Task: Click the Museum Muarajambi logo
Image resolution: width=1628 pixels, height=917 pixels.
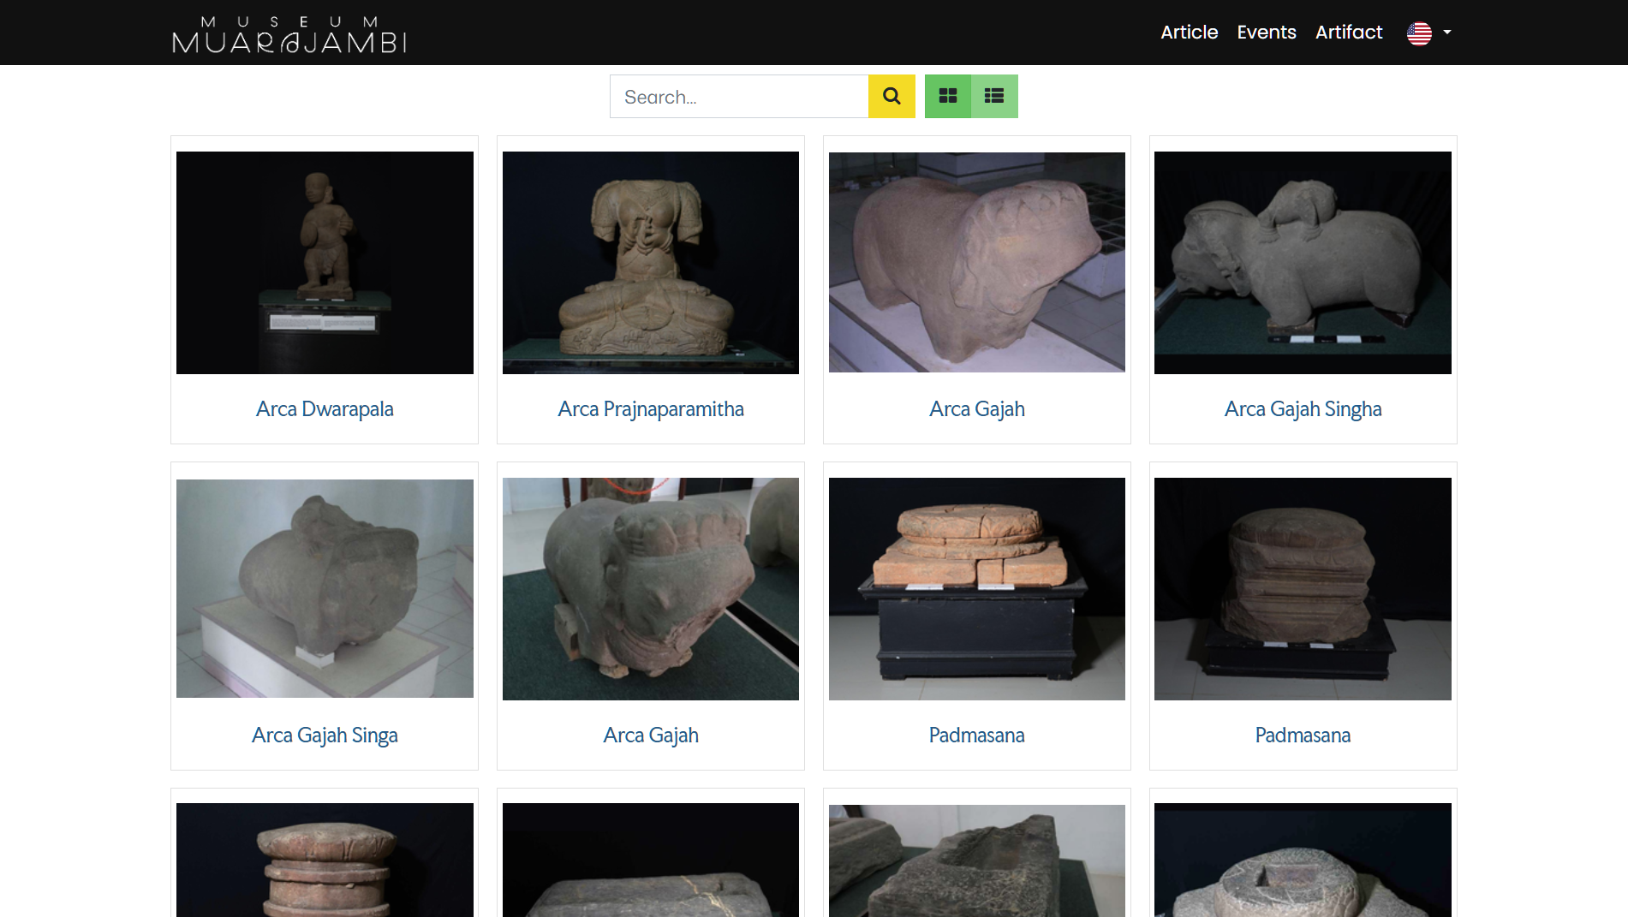Action: point(289,34)
